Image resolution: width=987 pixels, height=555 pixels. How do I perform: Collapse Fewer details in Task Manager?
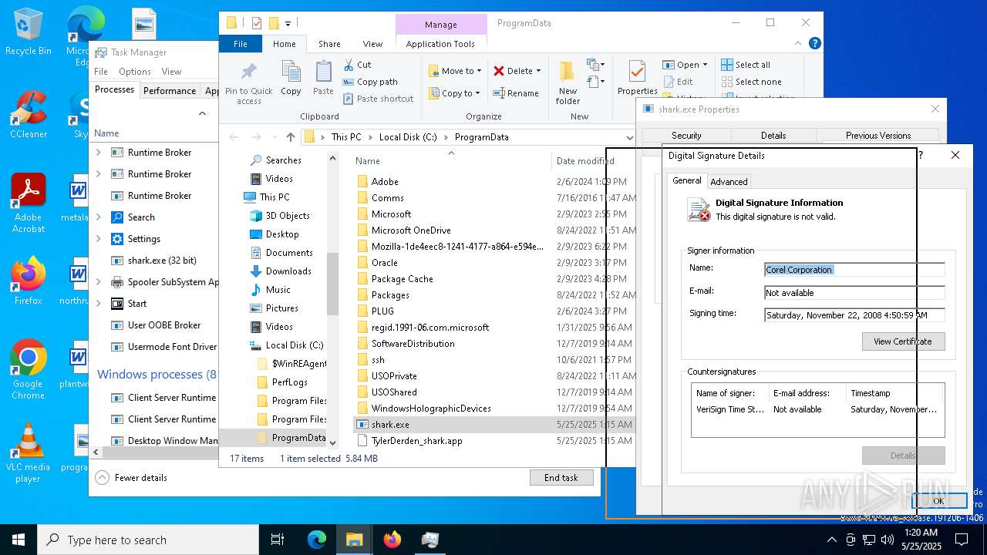tap(131, 478)
